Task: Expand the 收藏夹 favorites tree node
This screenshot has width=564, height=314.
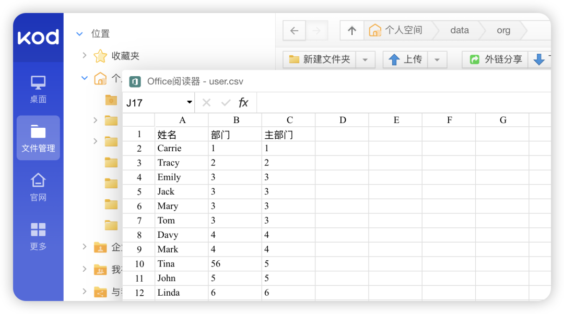Action: pyautogui.click(x=84, y=55)
